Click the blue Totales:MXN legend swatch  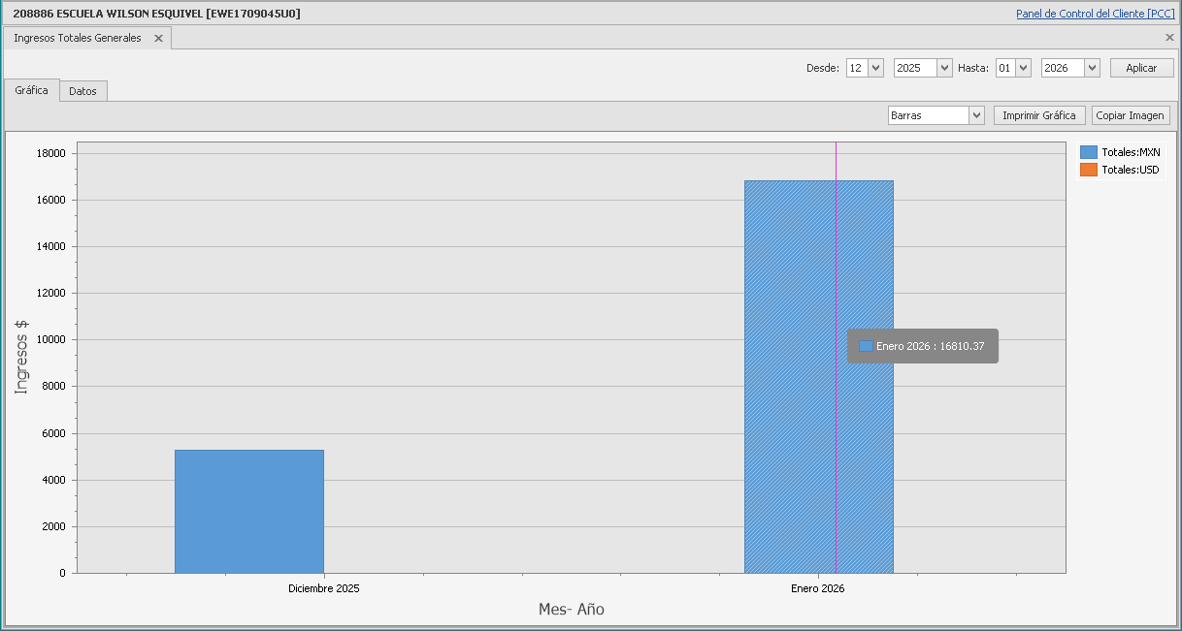(1089, 152)
